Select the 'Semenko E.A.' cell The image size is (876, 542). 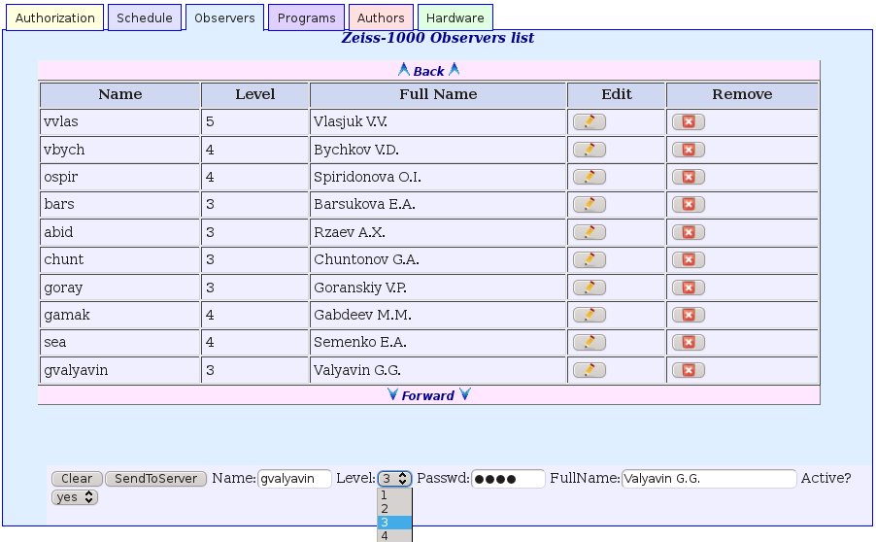(x=438, y=343)
